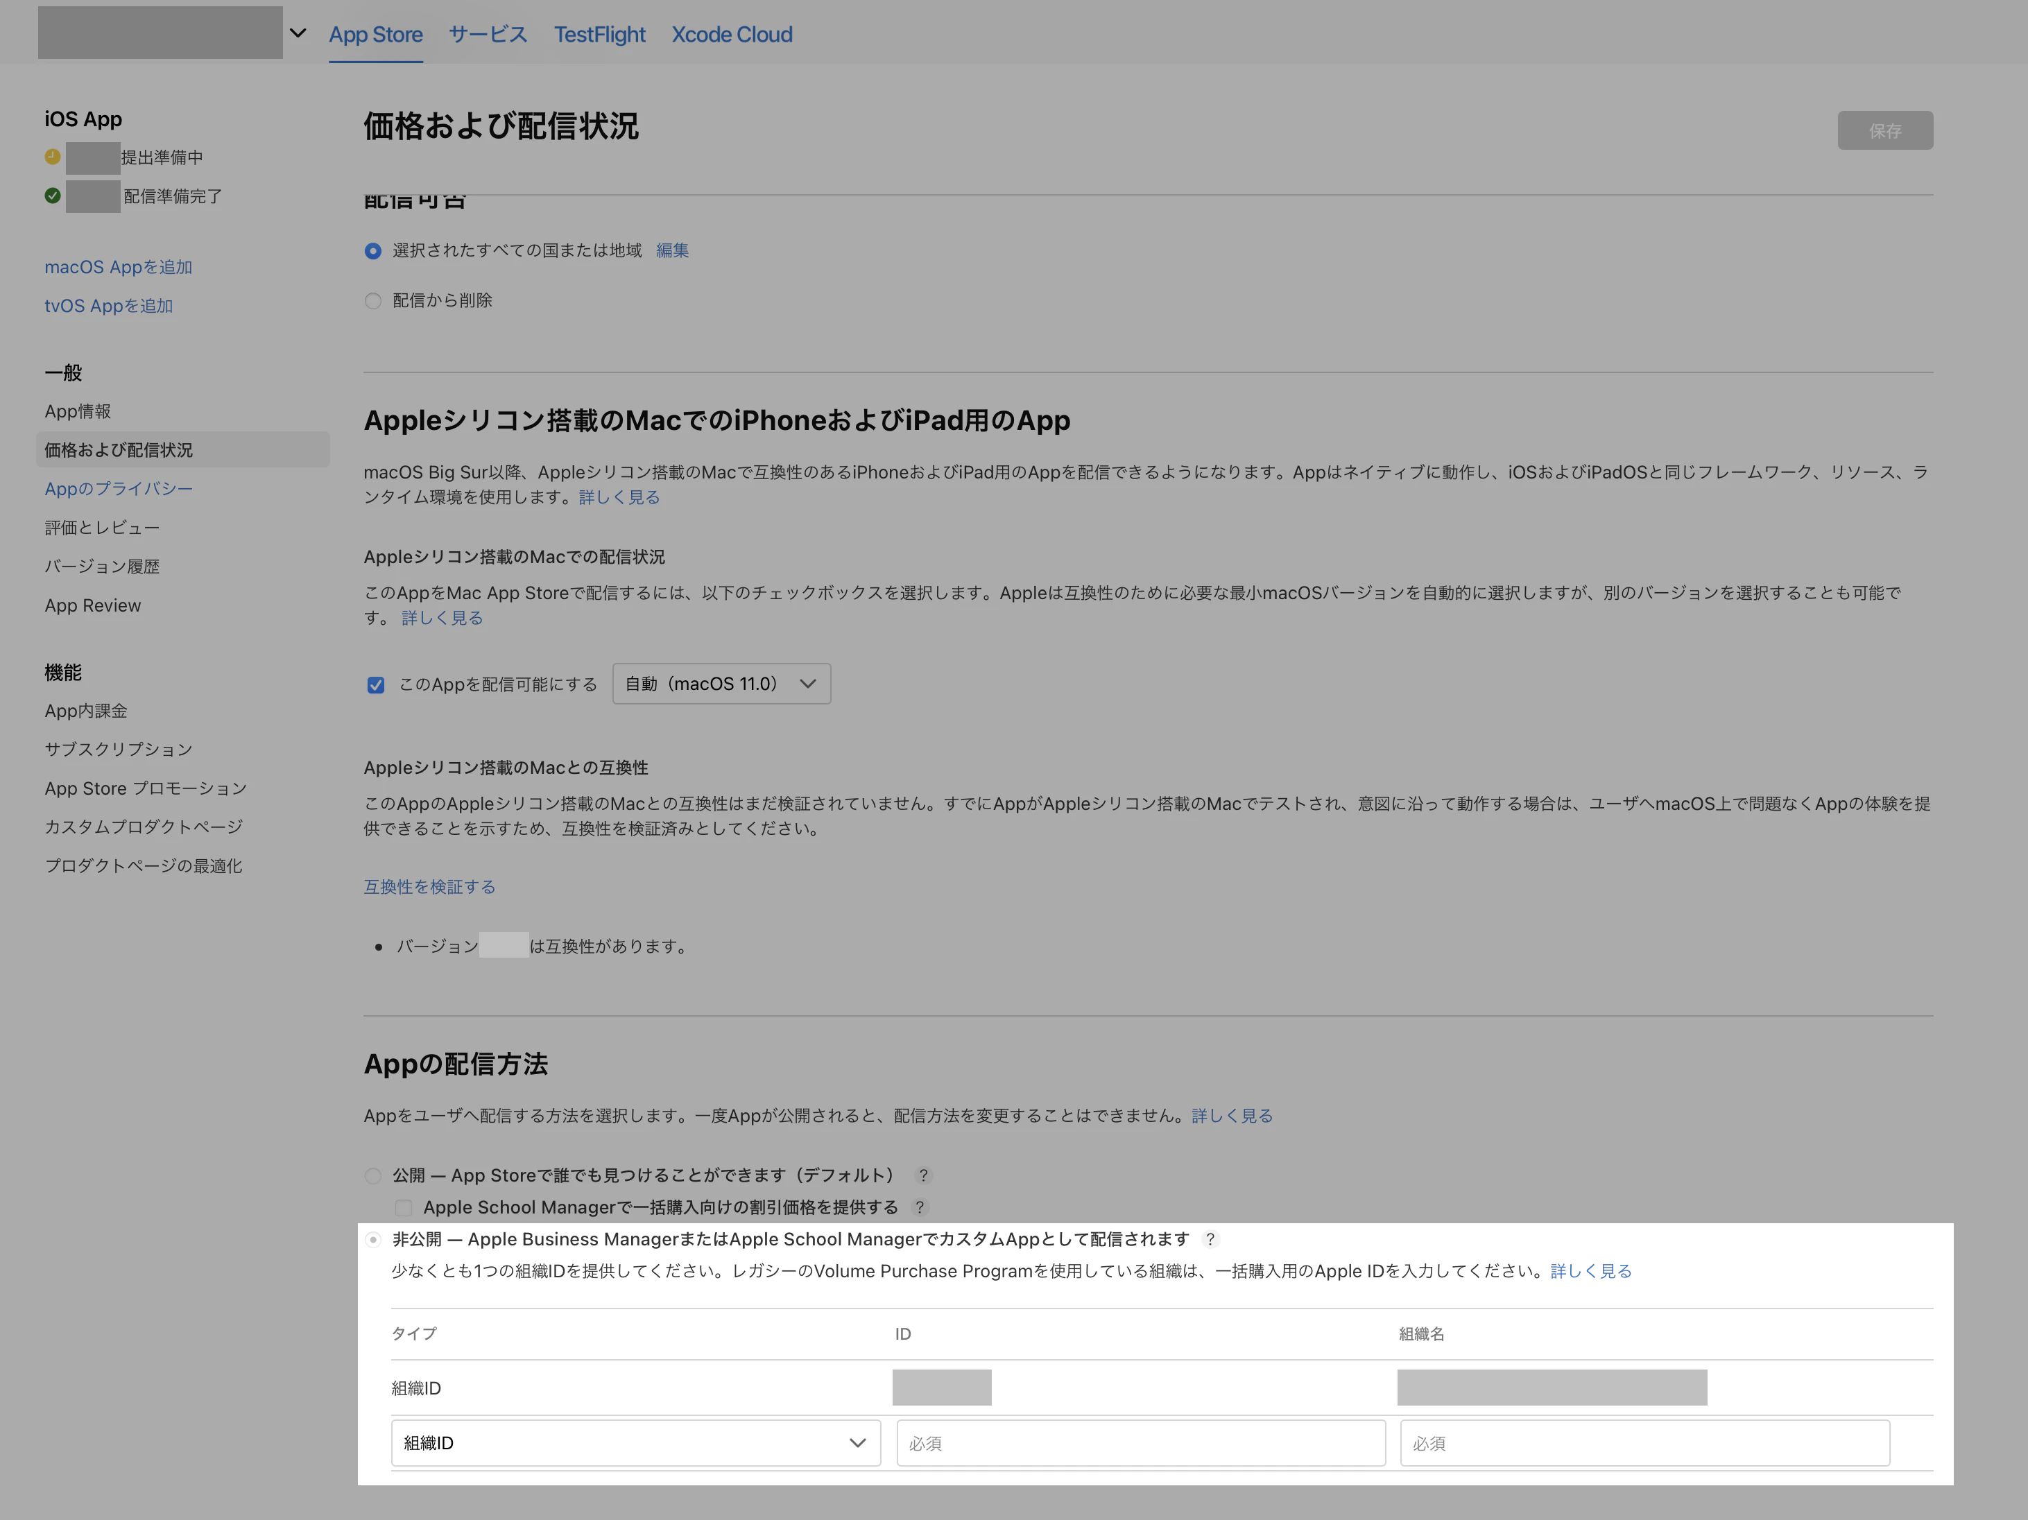Viewport: 2028px width, 1520px height.
Task: Open the TestFlight tab
Action: click(600, 35)
